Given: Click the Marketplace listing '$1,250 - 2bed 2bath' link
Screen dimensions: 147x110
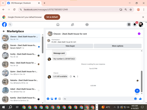Looking at the screenshot, I should tap(64, 42).
